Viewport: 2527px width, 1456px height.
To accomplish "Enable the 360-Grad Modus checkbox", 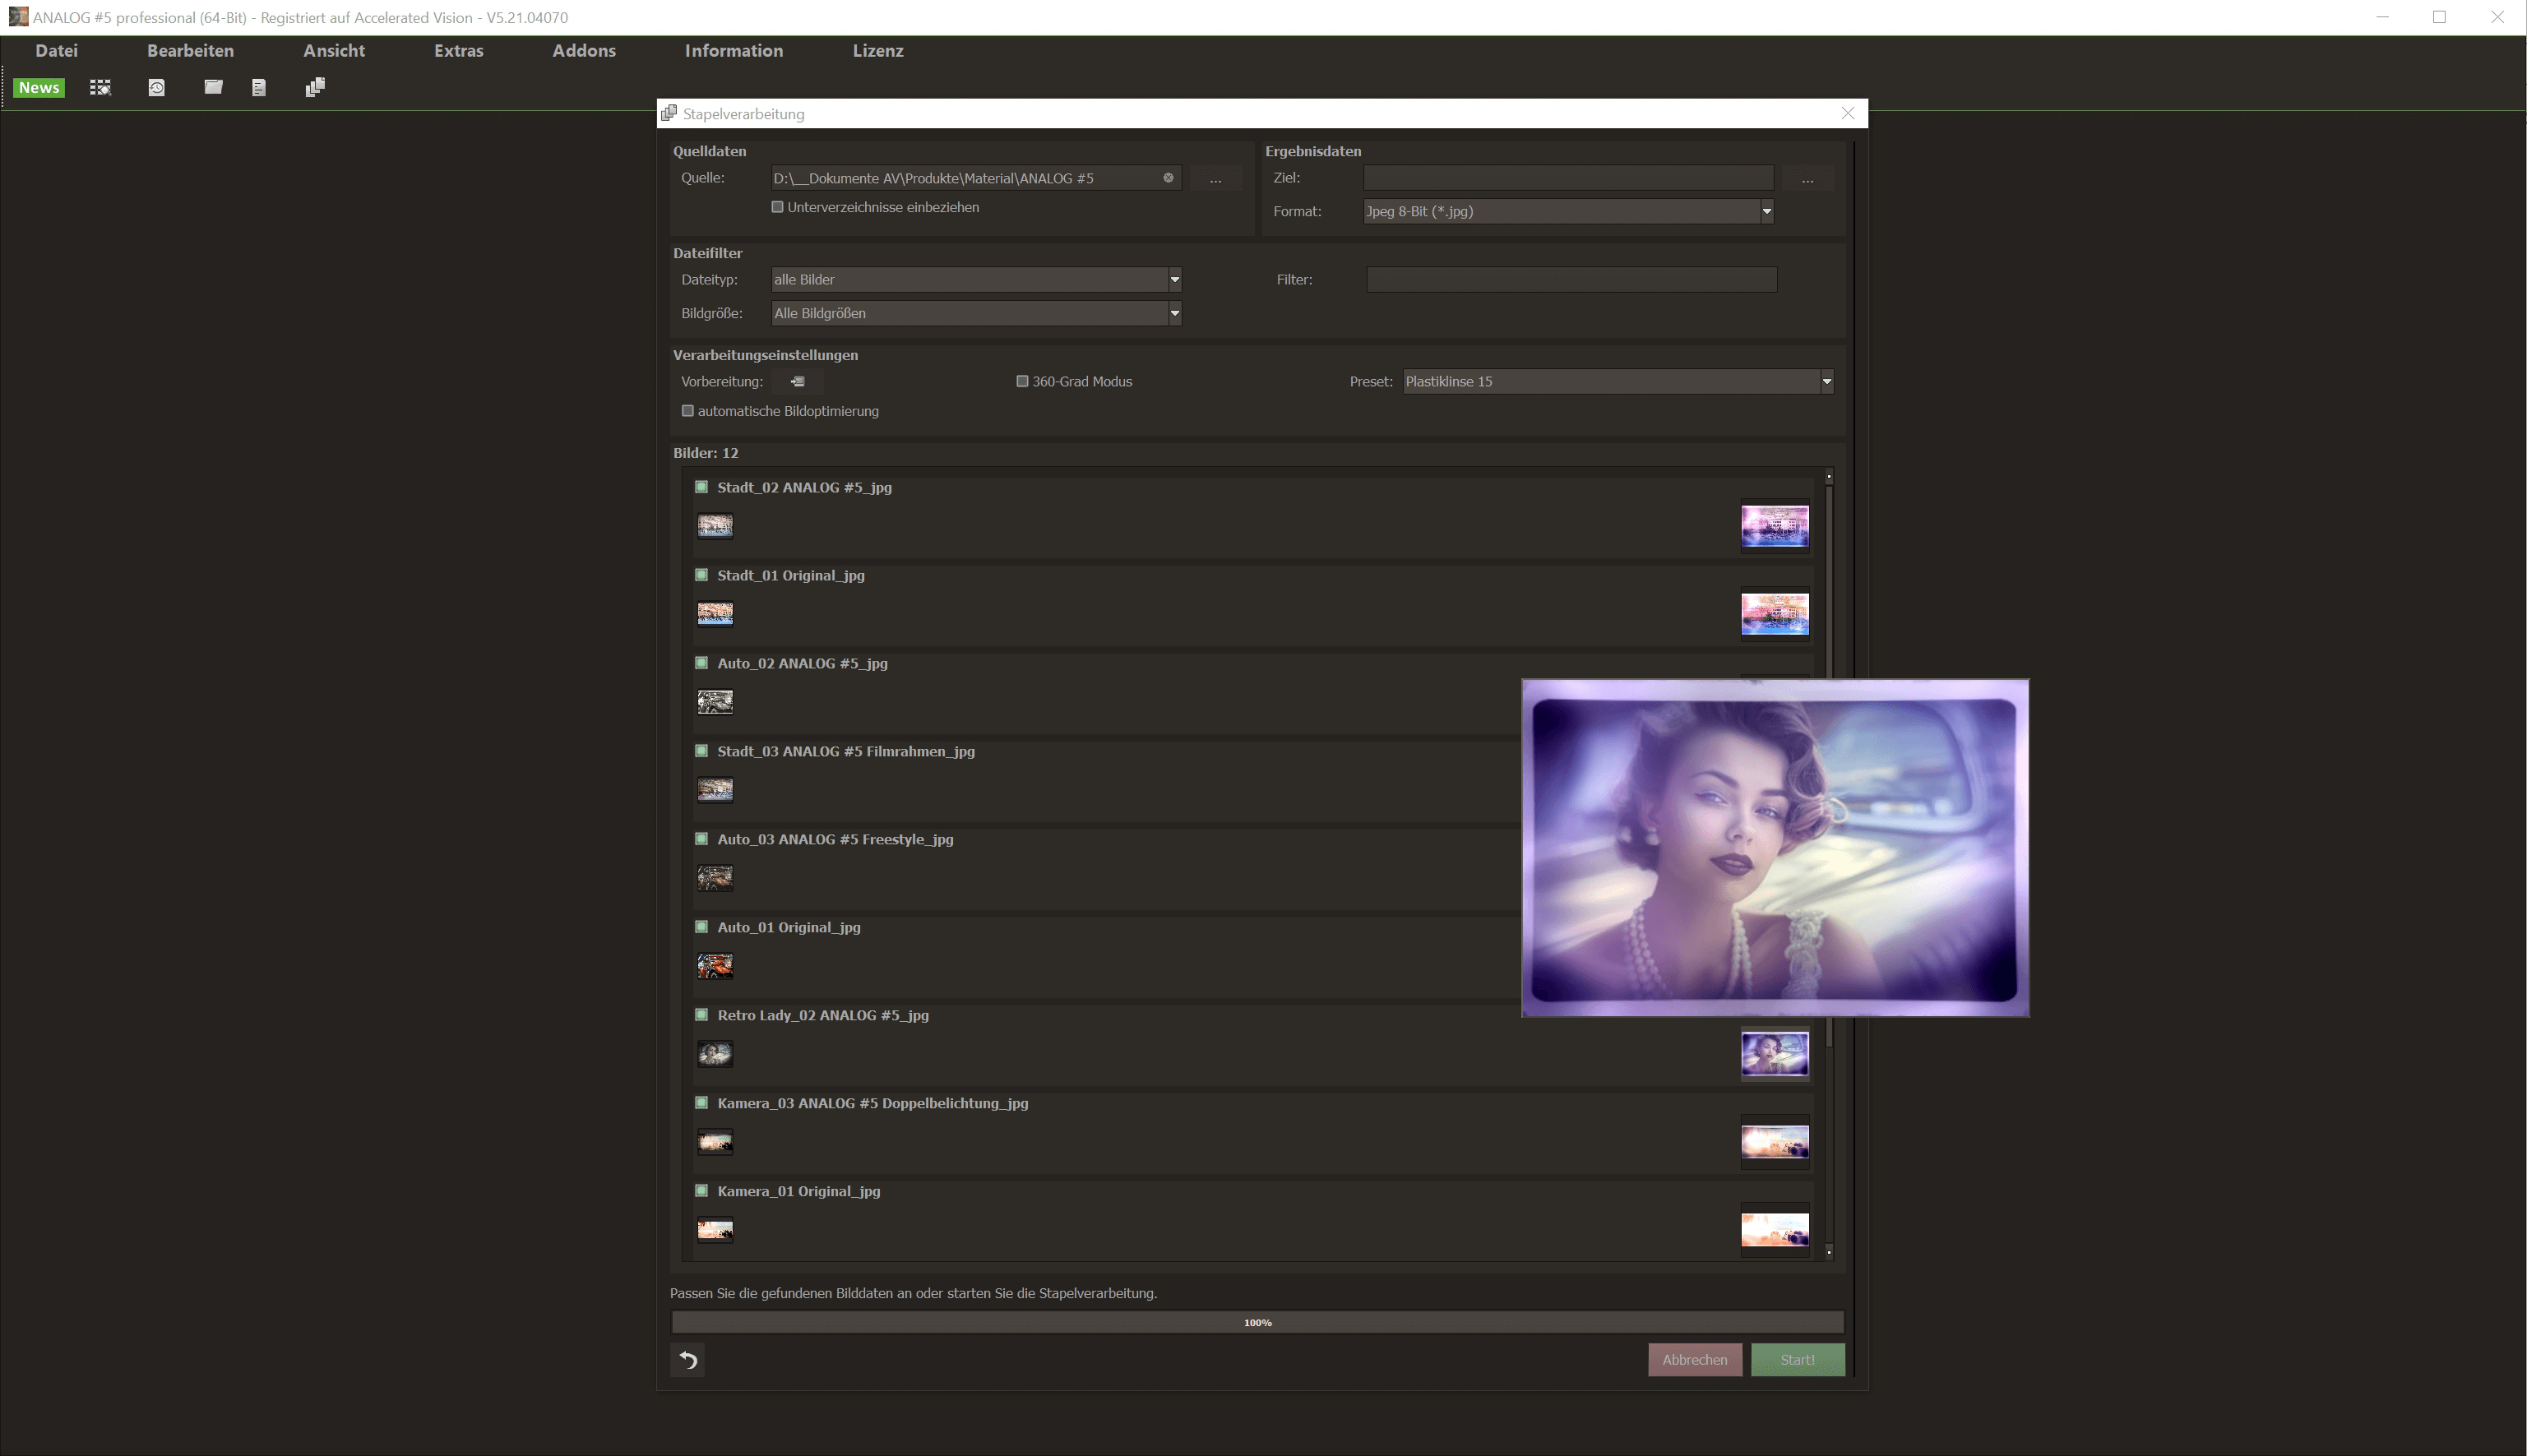I will (1022, 381).
